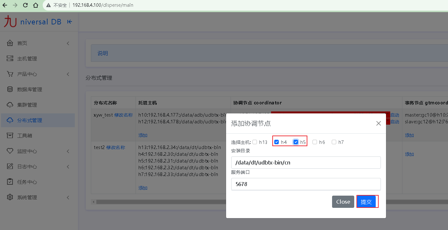Enable the h6 host checkbox
The height and width of the screenshot is (230, 448).
315,142
